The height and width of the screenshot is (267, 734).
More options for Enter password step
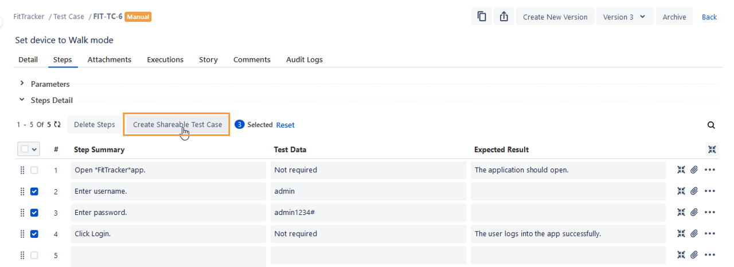click(710, 212)
